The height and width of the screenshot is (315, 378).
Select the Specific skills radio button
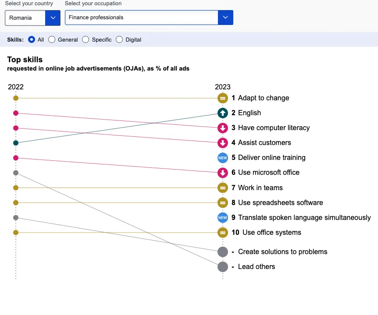(x=86, y=40)
